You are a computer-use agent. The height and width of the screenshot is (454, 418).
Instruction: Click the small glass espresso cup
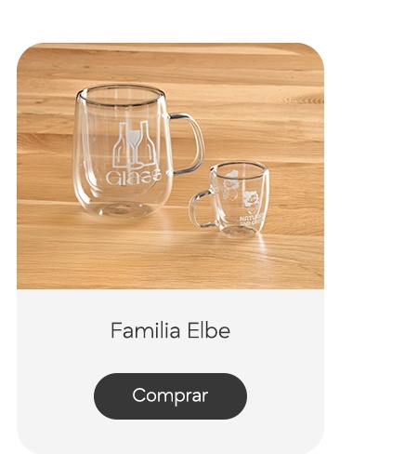pos(229,198)
